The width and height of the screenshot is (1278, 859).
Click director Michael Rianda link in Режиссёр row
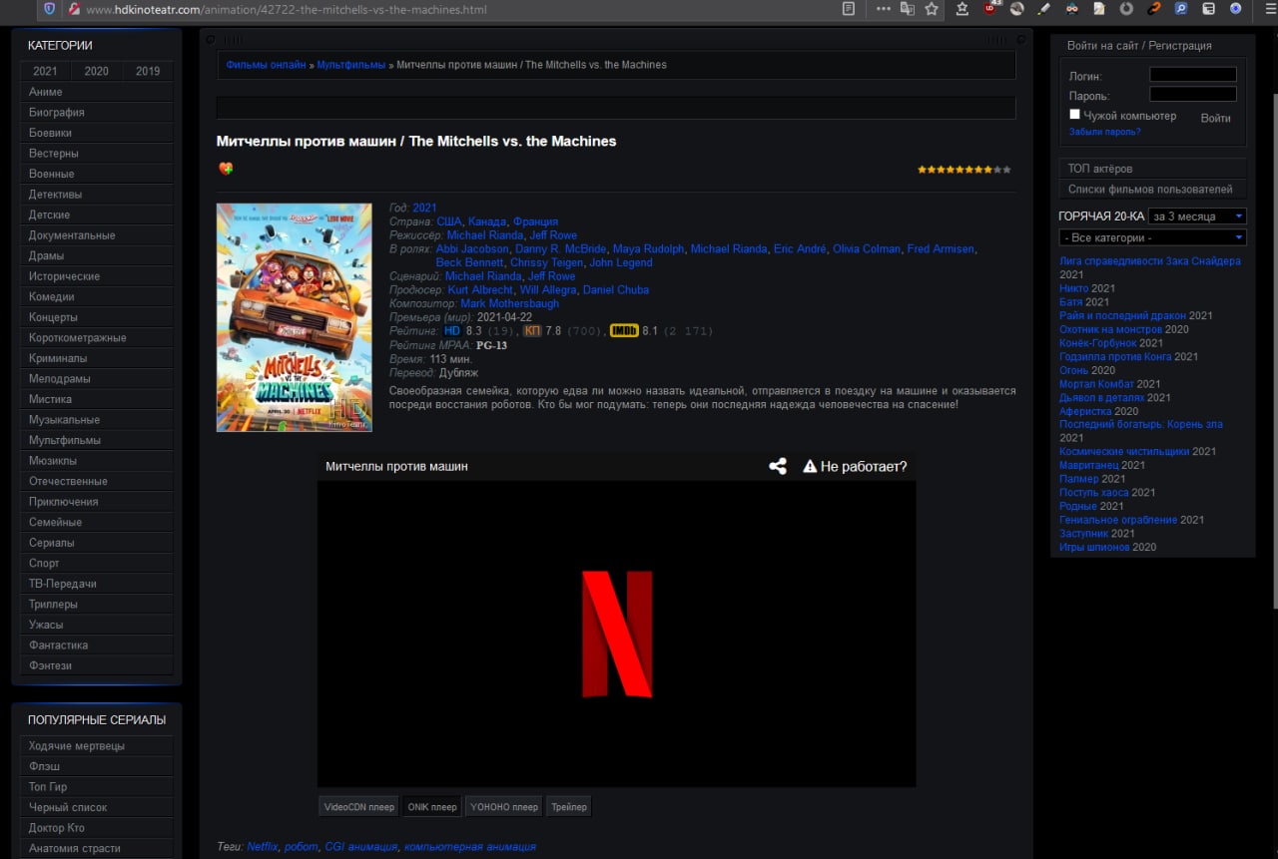click(x=484, y=235)
